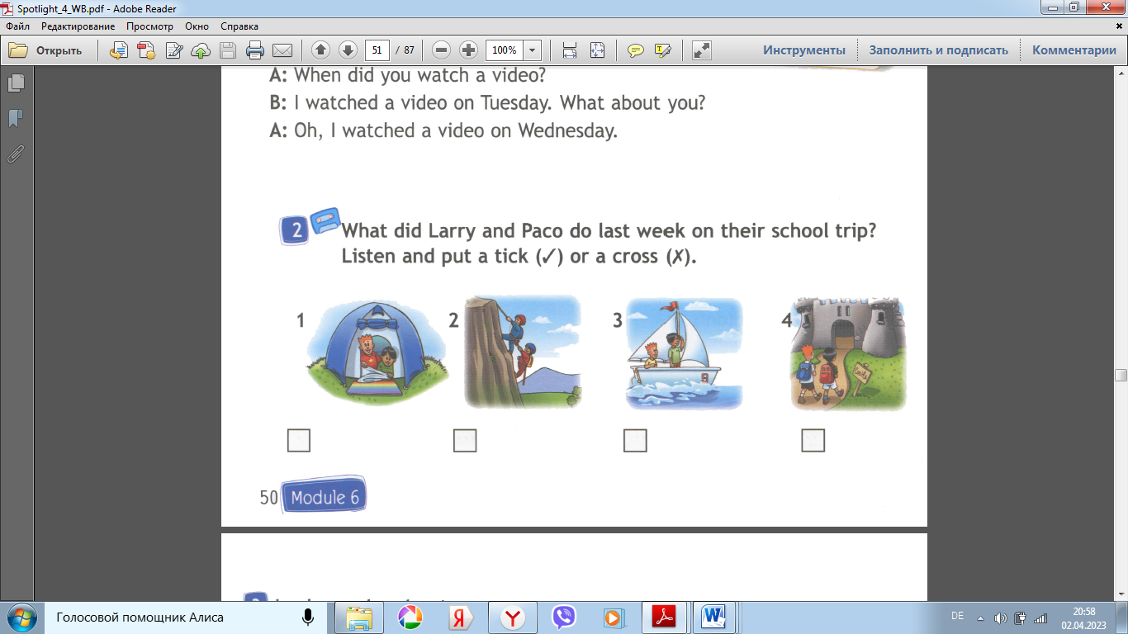This screenshot has width=1128, height=634.
Task: Click the create PDF online icon
Action: pyautogui.click(x=119, y=50)
